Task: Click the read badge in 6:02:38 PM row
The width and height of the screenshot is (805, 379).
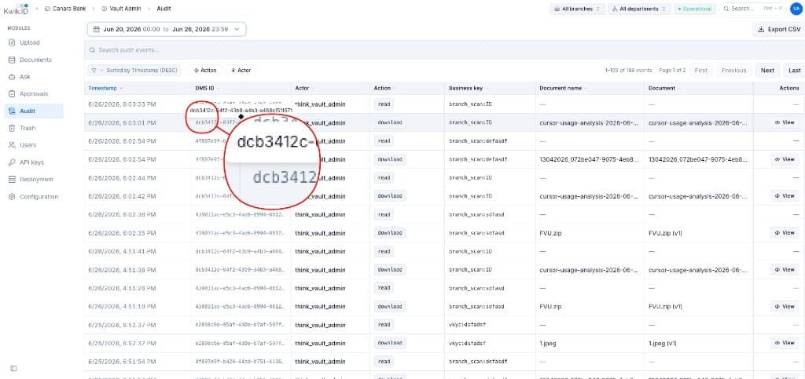Action: pos(384,214)
